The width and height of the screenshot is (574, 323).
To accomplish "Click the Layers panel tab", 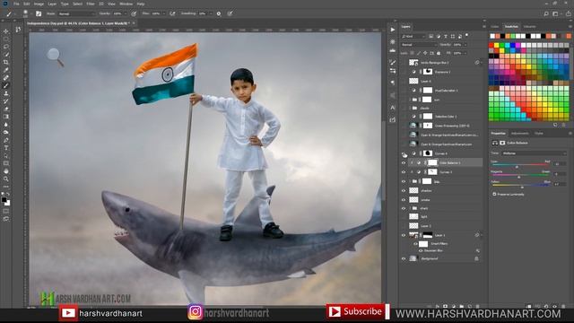I will click(x=406, y=27).
